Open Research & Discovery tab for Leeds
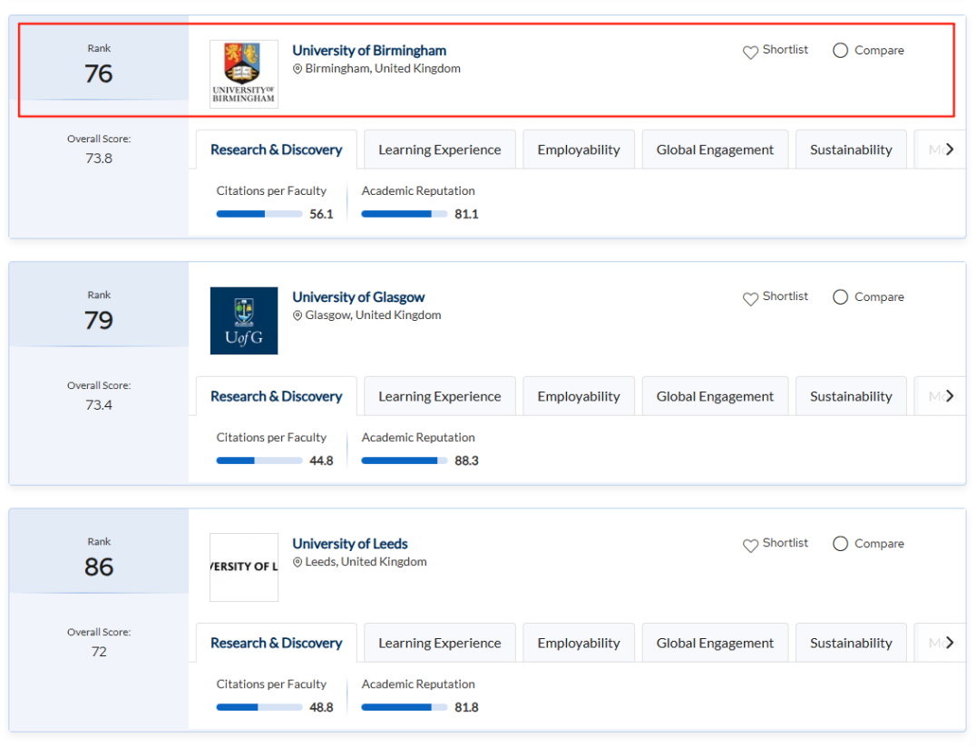976x746 pixels. coord(277,643)
